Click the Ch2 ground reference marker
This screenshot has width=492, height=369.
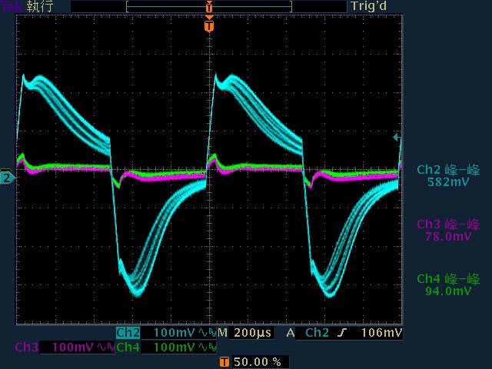pyautogui.click(x=7, y=178)
